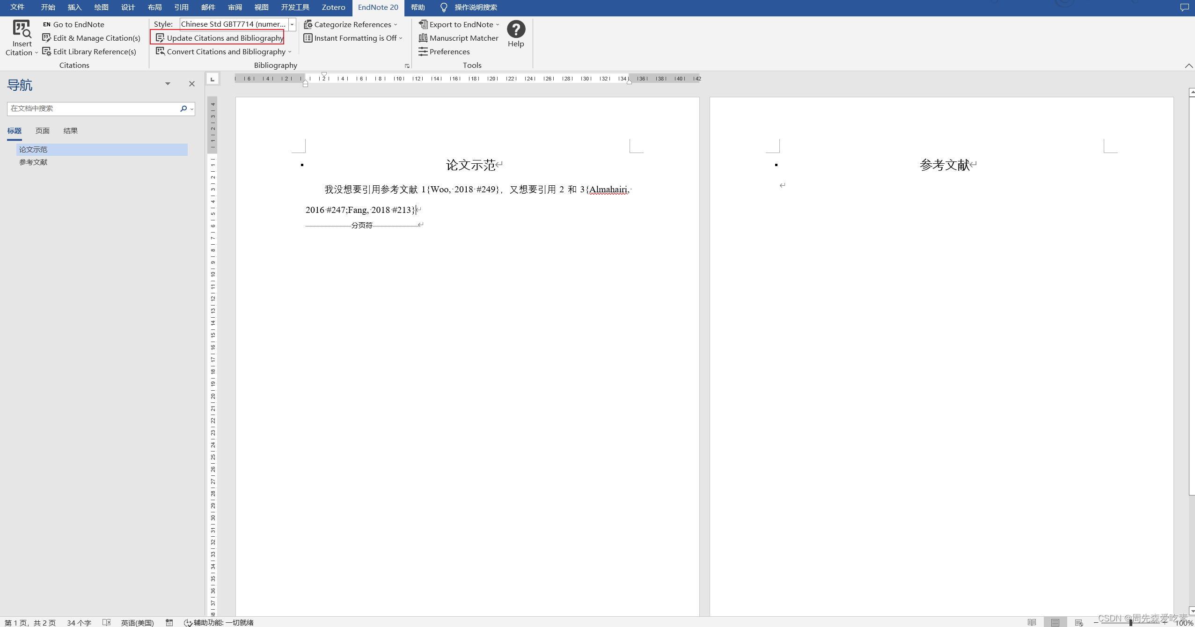Image resolution: width=1195 pixels, height=627 pixels.
Task: Open Manuscript Matcher tool
Action: pos(463,38)
